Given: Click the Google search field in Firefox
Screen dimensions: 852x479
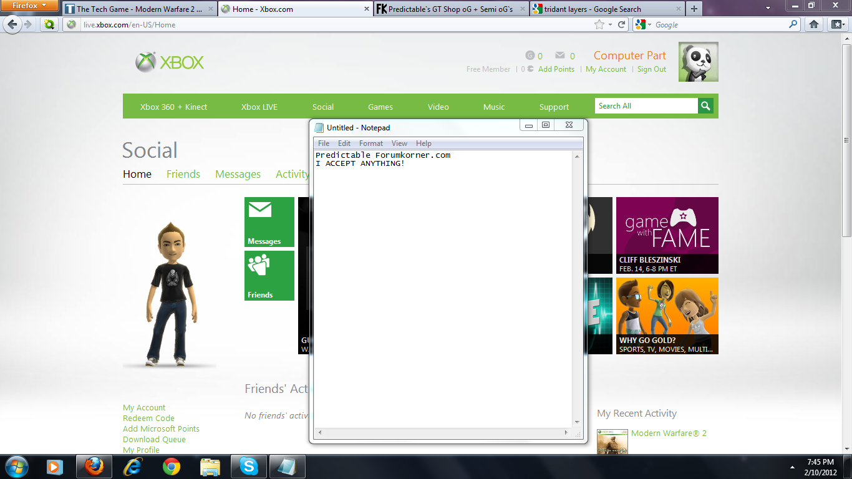Looking at the screenshot, I should pos(720,25).
